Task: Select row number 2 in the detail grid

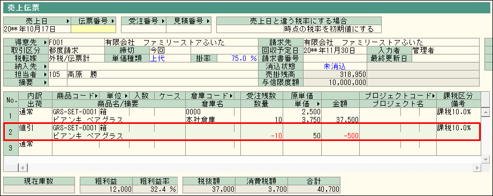Action: (x=11, y=132)
